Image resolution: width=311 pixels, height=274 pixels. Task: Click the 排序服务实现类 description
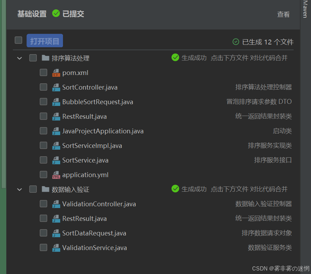[270, 145]
